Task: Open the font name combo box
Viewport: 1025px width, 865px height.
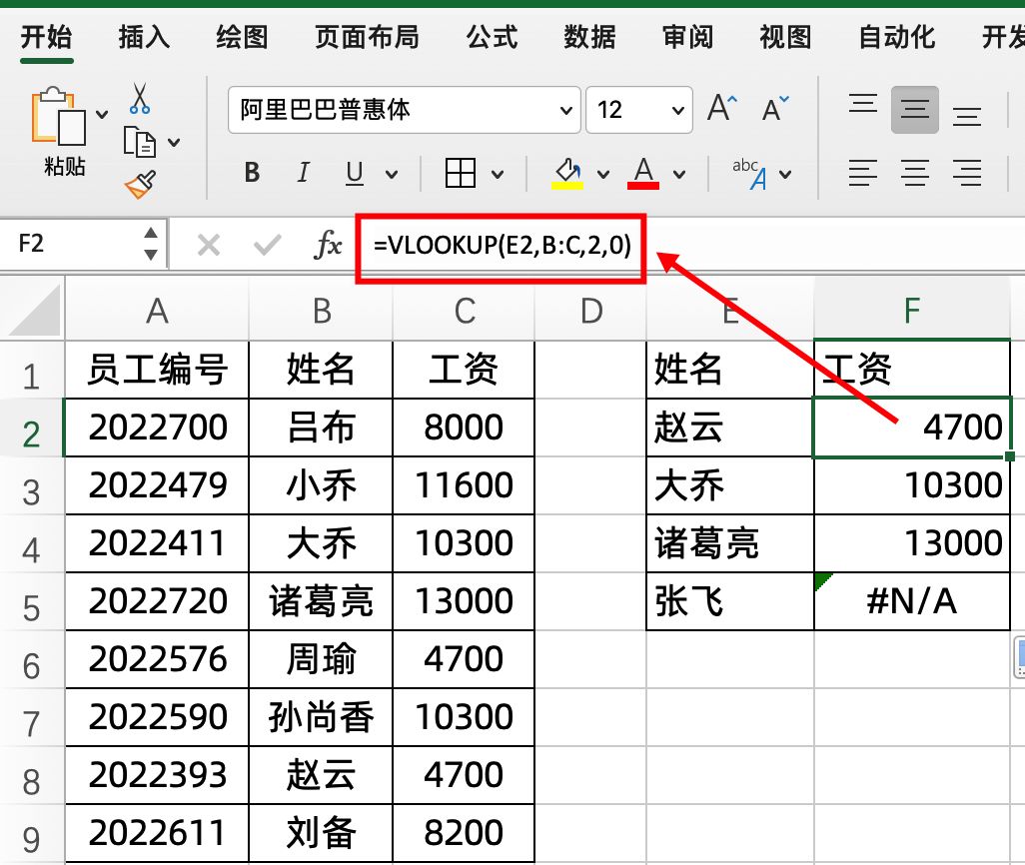Action: [x=404, y=110]
